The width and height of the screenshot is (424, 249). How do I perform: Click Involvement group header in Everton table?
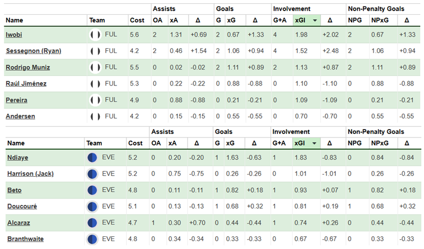pyautogui.click(x=291, y=131)
